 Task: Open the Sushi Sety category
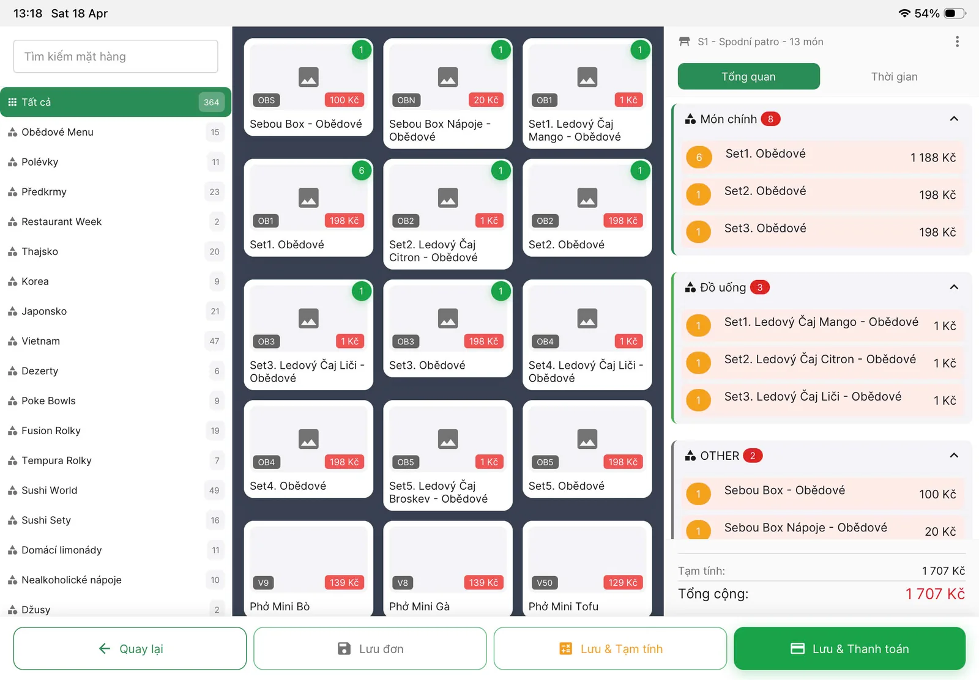116,520
